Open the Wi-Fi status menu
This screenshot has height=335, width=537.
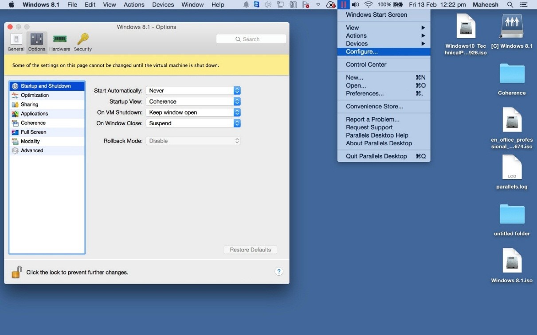(x=368, y=5)
